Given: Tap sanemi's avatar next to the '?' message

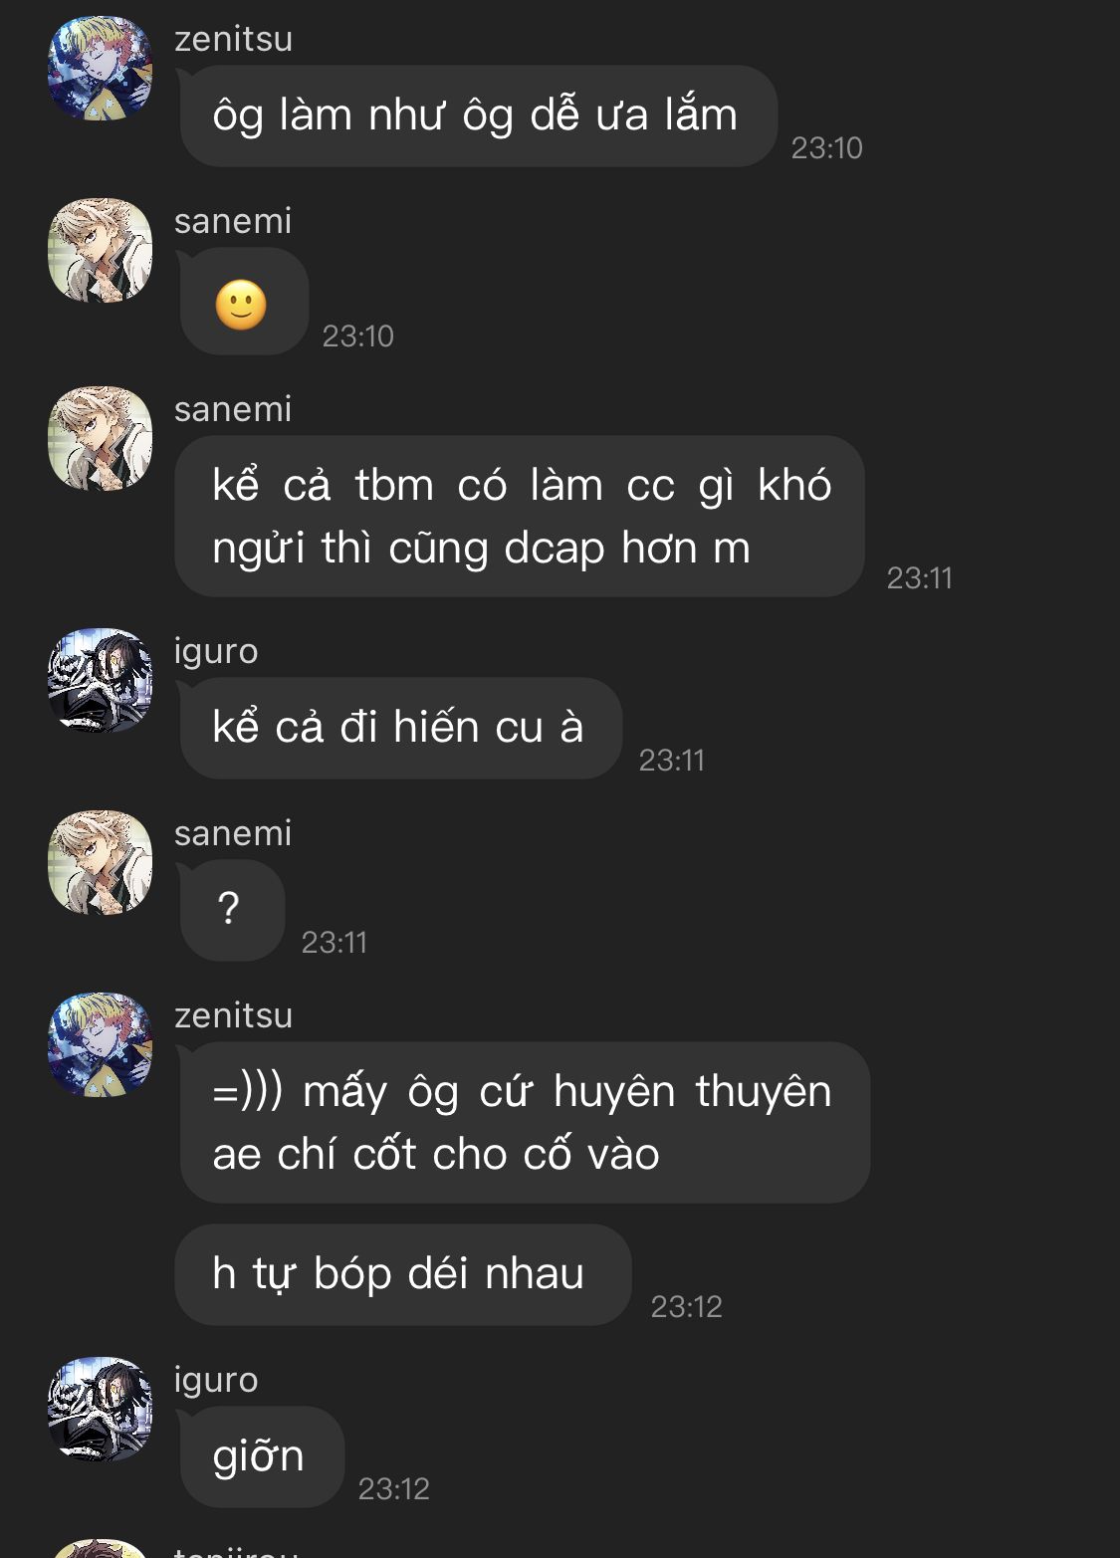Looking at the screenshot, I should [x=100, y=862].
